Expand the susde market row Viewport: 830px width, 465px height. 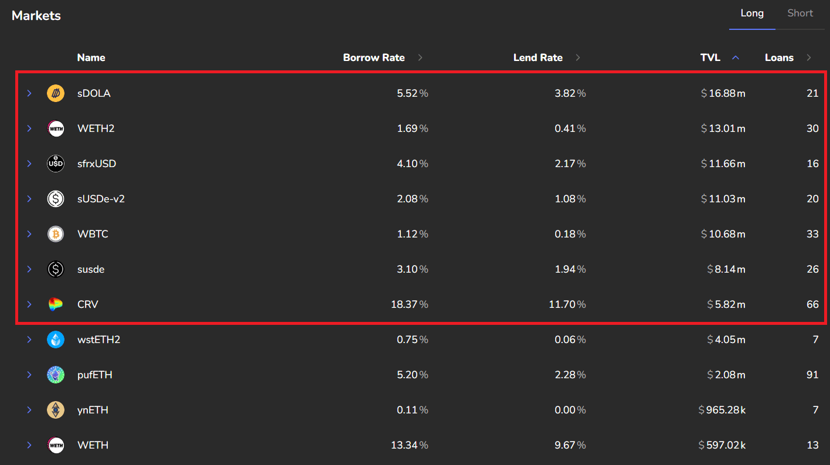coord(29,269)
